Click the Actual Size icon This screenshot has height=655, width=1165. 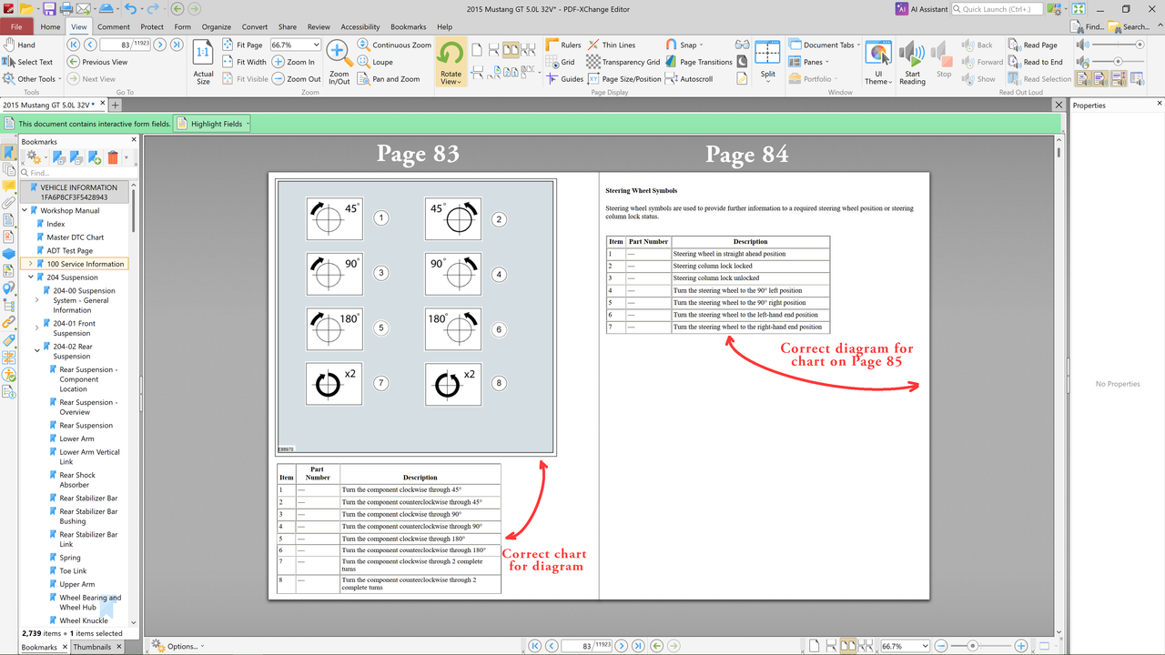203,62
